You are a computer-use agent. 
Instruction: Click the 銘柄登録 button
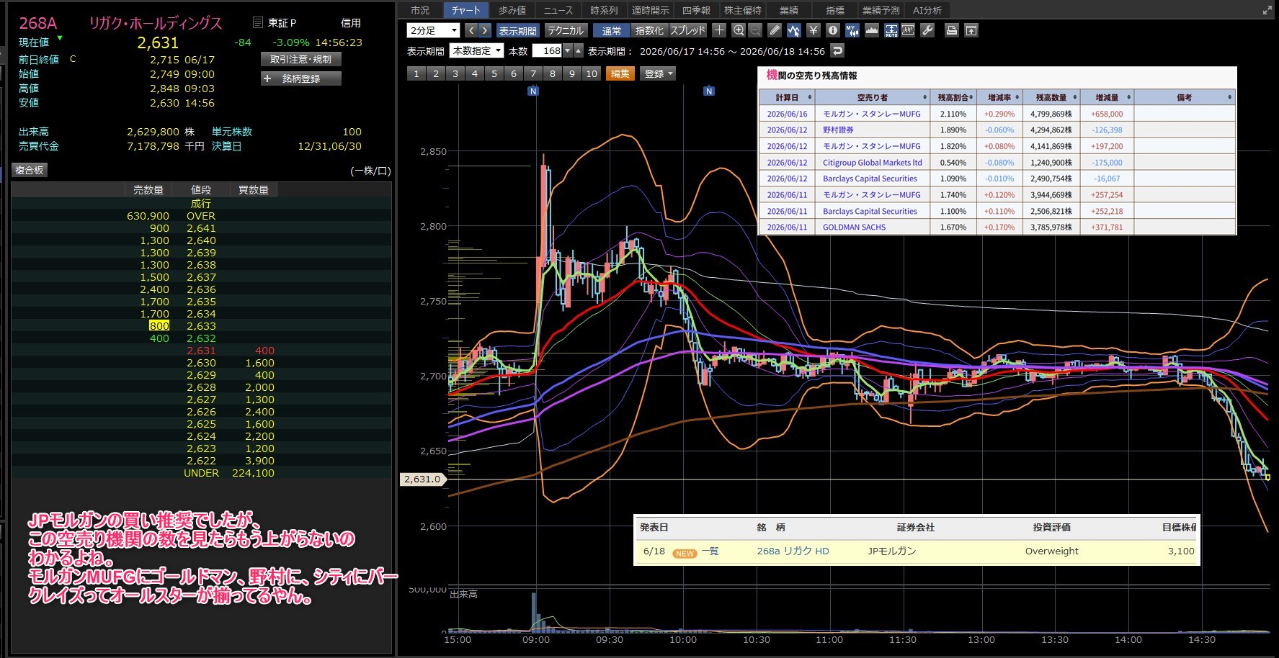point(301,78)
